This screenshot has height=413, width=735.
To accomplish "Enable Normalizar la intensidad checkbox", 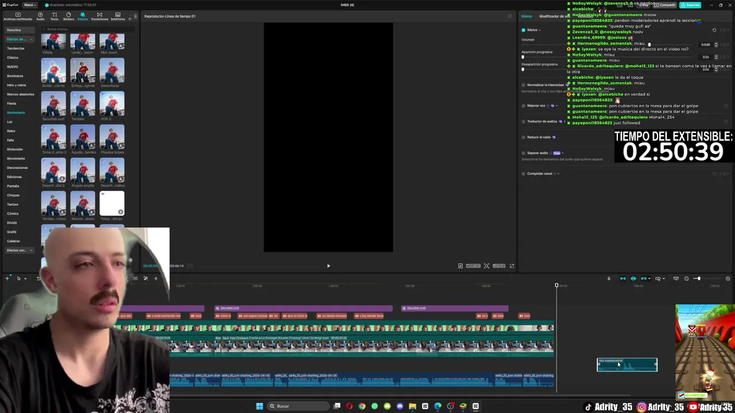I will pyautogui.click(x=523, y=85).
